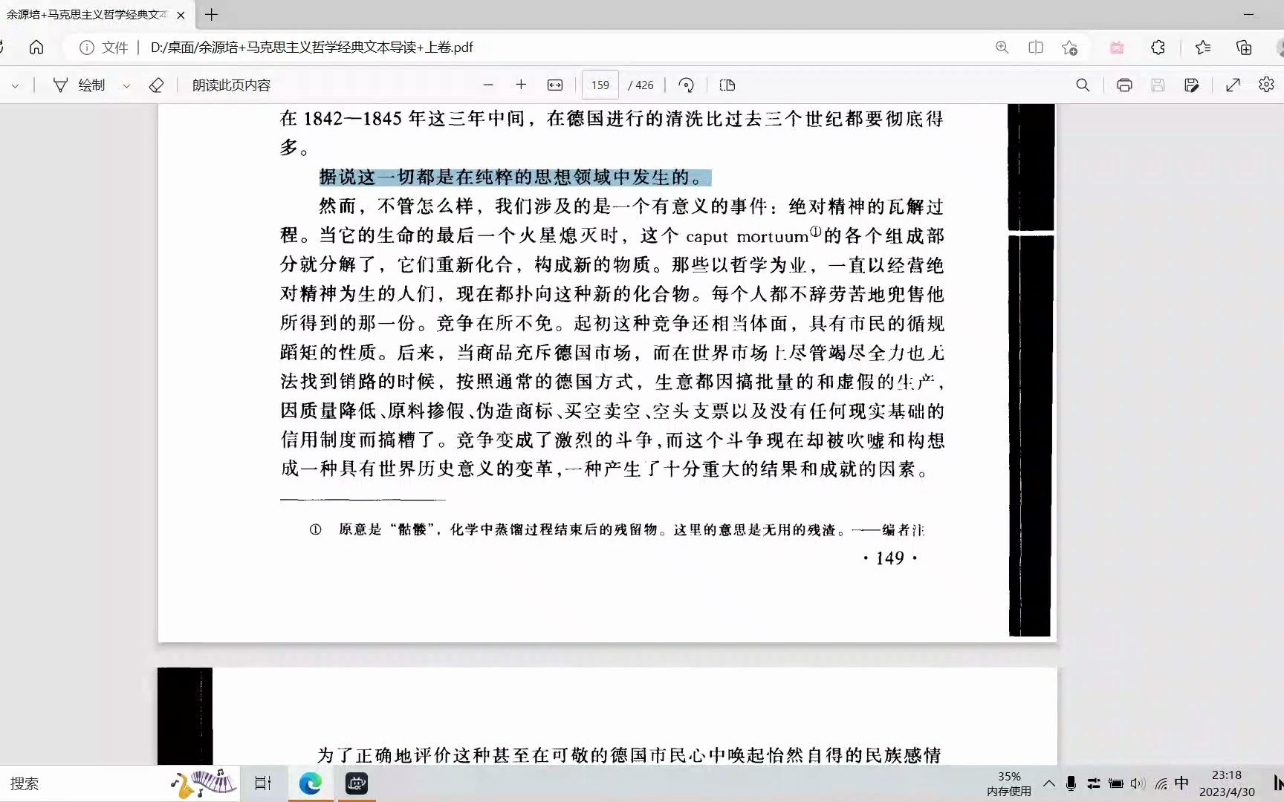
Task: Expand the leftmost toolbar chevron dropdown
Action: pyautogui.click(x=15, y=86)
